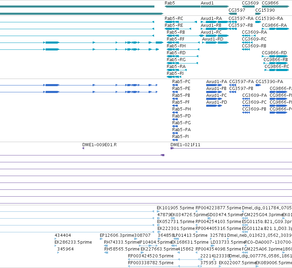The width and height of the screenshot is (292, 268).
Task: Select the DME1-021F11 clone label
Action: pos(185,145)
